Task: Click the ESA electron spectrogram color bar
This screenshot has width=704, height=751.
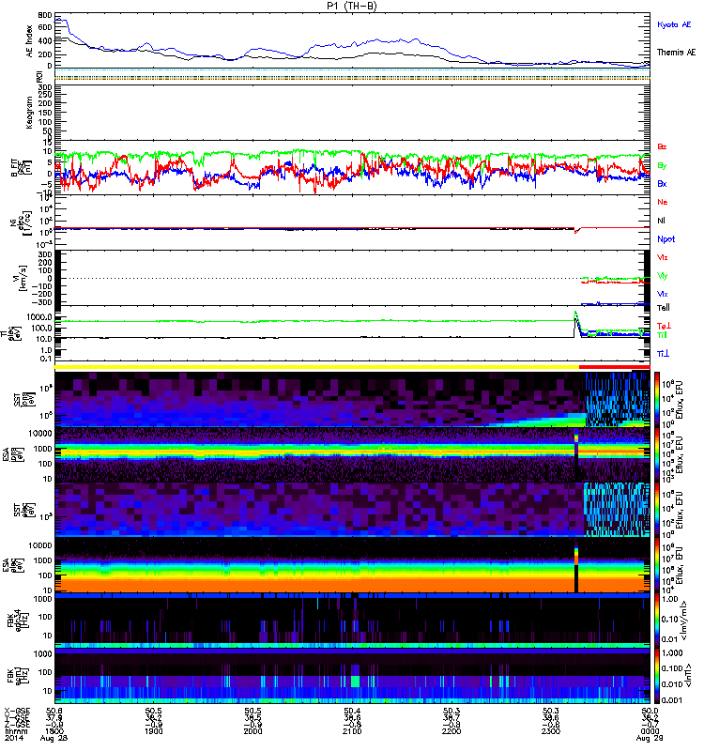Action: pos(657,565)
